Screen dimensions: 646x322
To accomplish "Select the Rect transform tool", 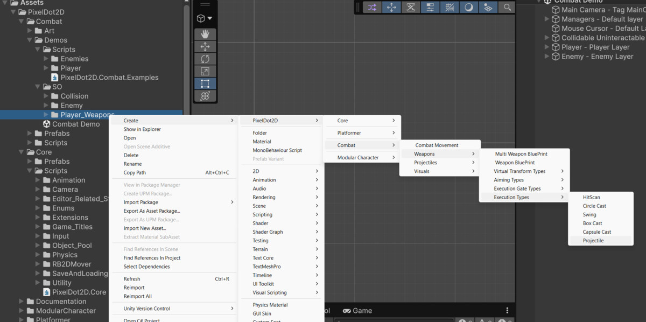I will (x=205, y=83).
